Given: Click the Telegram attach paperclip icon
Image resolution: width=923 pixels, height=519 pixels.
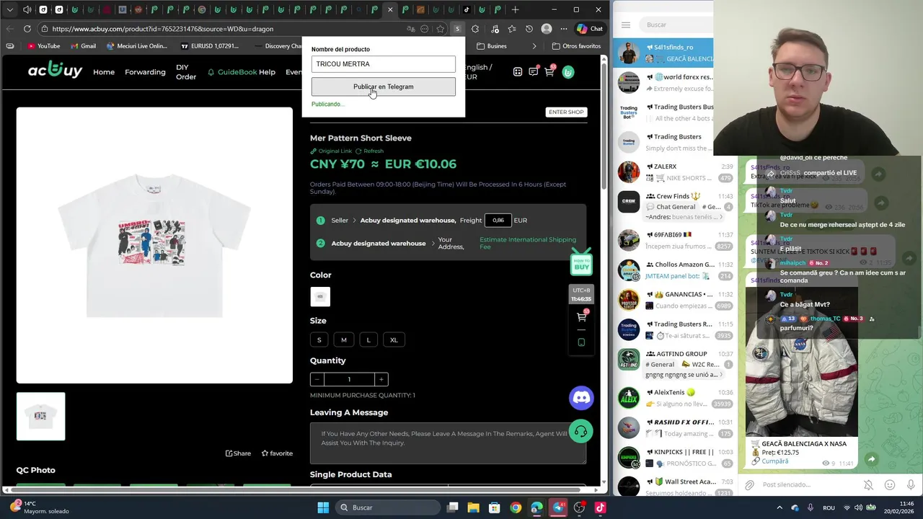Looking at the screenshot, I should point(749,485).
